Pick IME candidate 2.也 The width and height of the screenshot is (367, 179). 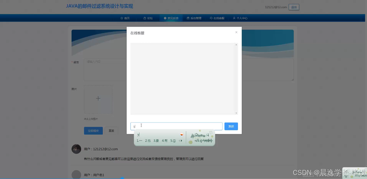pos(148,141)
